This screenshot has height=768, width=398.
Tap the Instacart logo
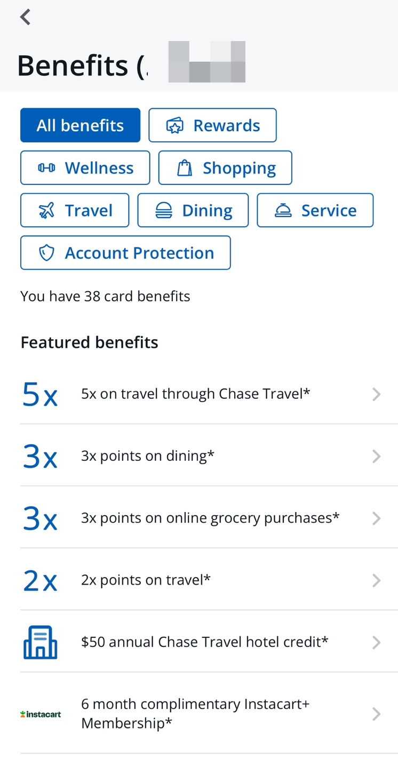coord(40,714)
